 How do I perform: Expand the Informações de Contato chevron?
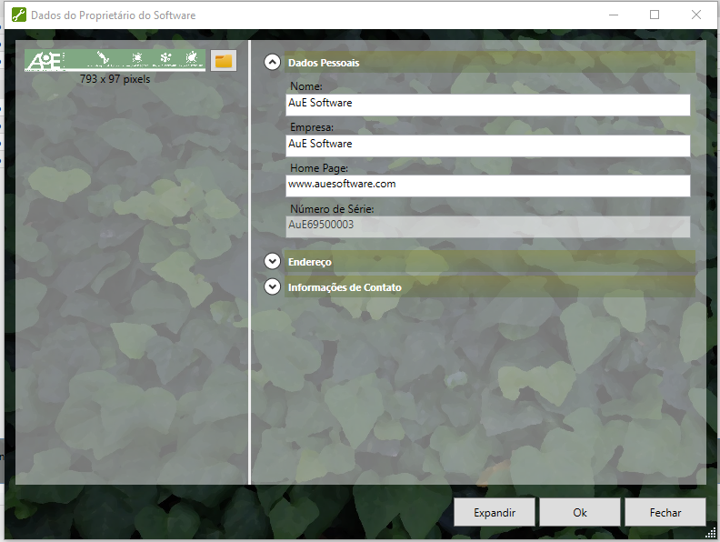272,286
